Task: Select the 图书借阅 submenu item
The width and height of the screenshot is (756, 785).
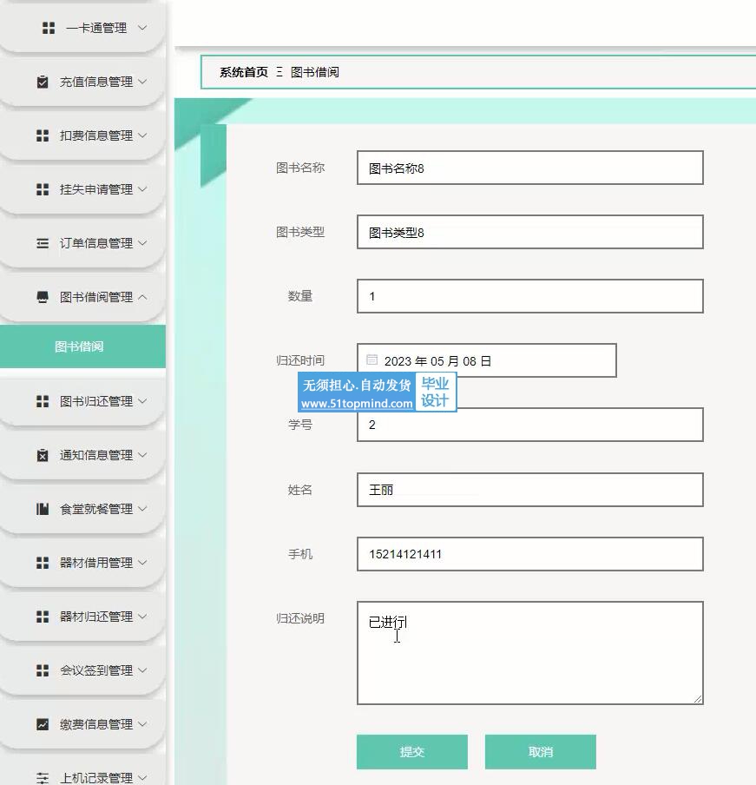Action: pos(80,346)
